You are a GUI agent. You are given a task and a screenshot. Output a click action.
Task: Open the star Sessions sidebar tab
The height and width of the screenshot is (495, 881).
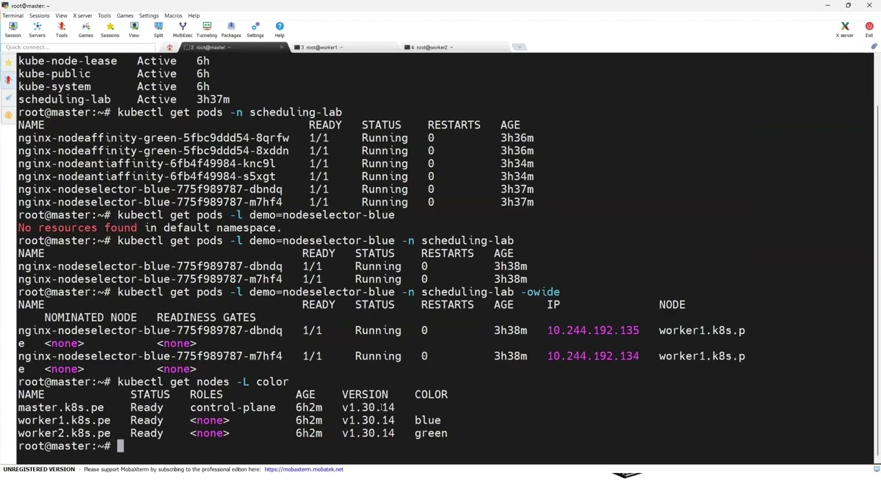click(x=8, y=63)
